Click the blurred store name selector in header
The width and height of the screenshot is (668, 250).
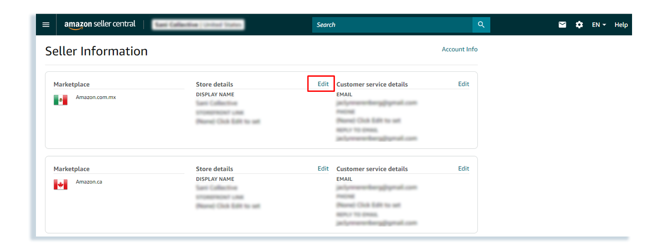point(198,24)
